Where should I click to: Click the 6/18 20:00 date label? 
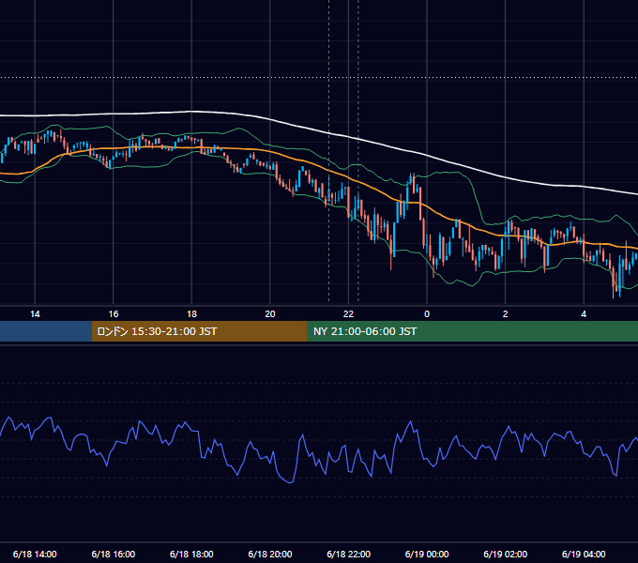click(x=270, y=554)
